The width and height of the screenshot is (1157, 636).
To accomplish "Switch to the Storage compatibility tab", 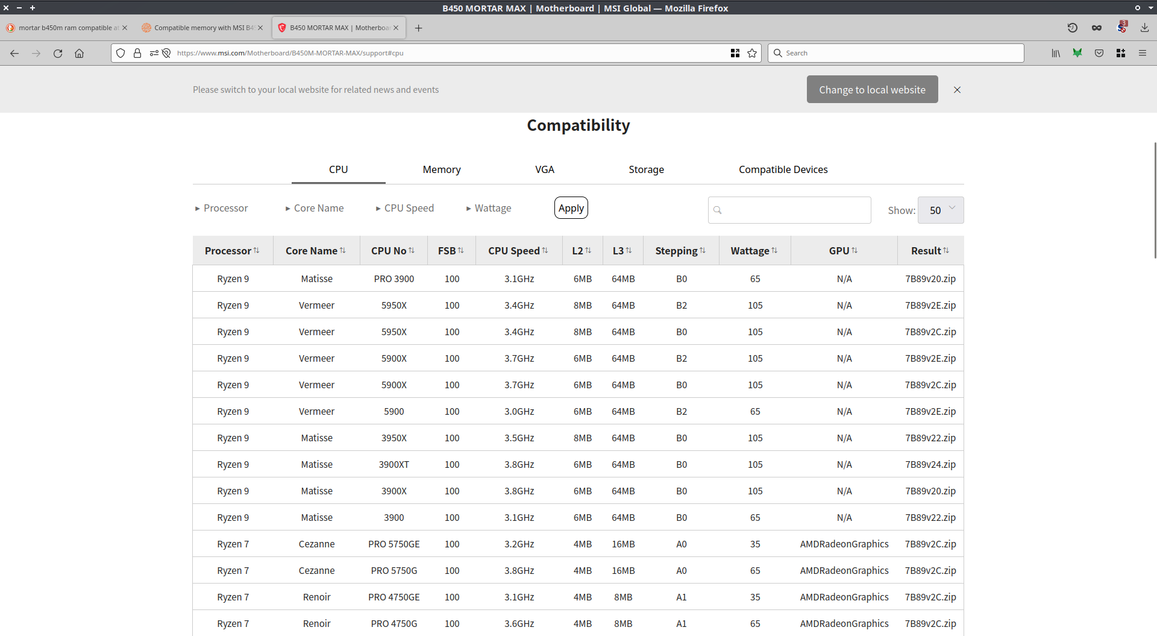I will (646, 169).
